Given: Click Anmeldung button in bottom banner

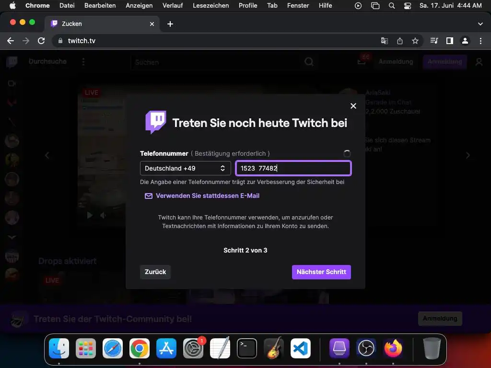Looking at the screenshot, I should click(x=440, y=319).
